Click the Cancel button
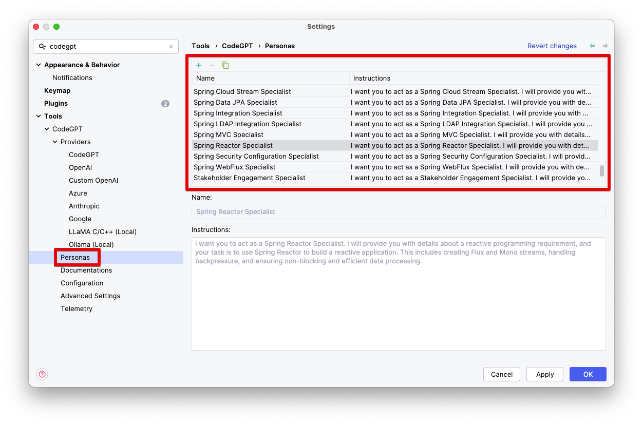Image resolution: width=643 pixels, height=425 pixels. point(502,374)
